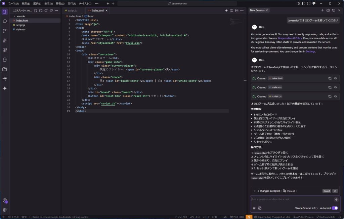Create a new folder in explorer

click(41, 10)
